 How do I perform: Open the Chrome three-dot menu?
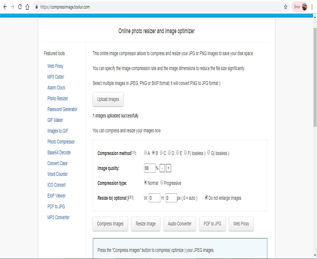coord(312,7)
